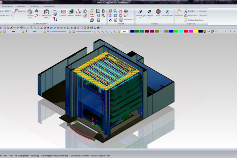Viewport: 237px width, 158px height.
Task: Open the Blech sheet metal tool
Action: coord(158,12)
